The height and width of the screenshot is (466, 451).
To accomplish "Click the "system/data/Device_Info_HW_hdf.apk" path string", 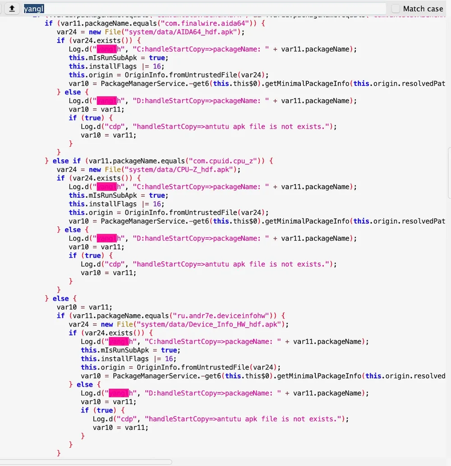I will pyautogui.click(x=209, y=324).
